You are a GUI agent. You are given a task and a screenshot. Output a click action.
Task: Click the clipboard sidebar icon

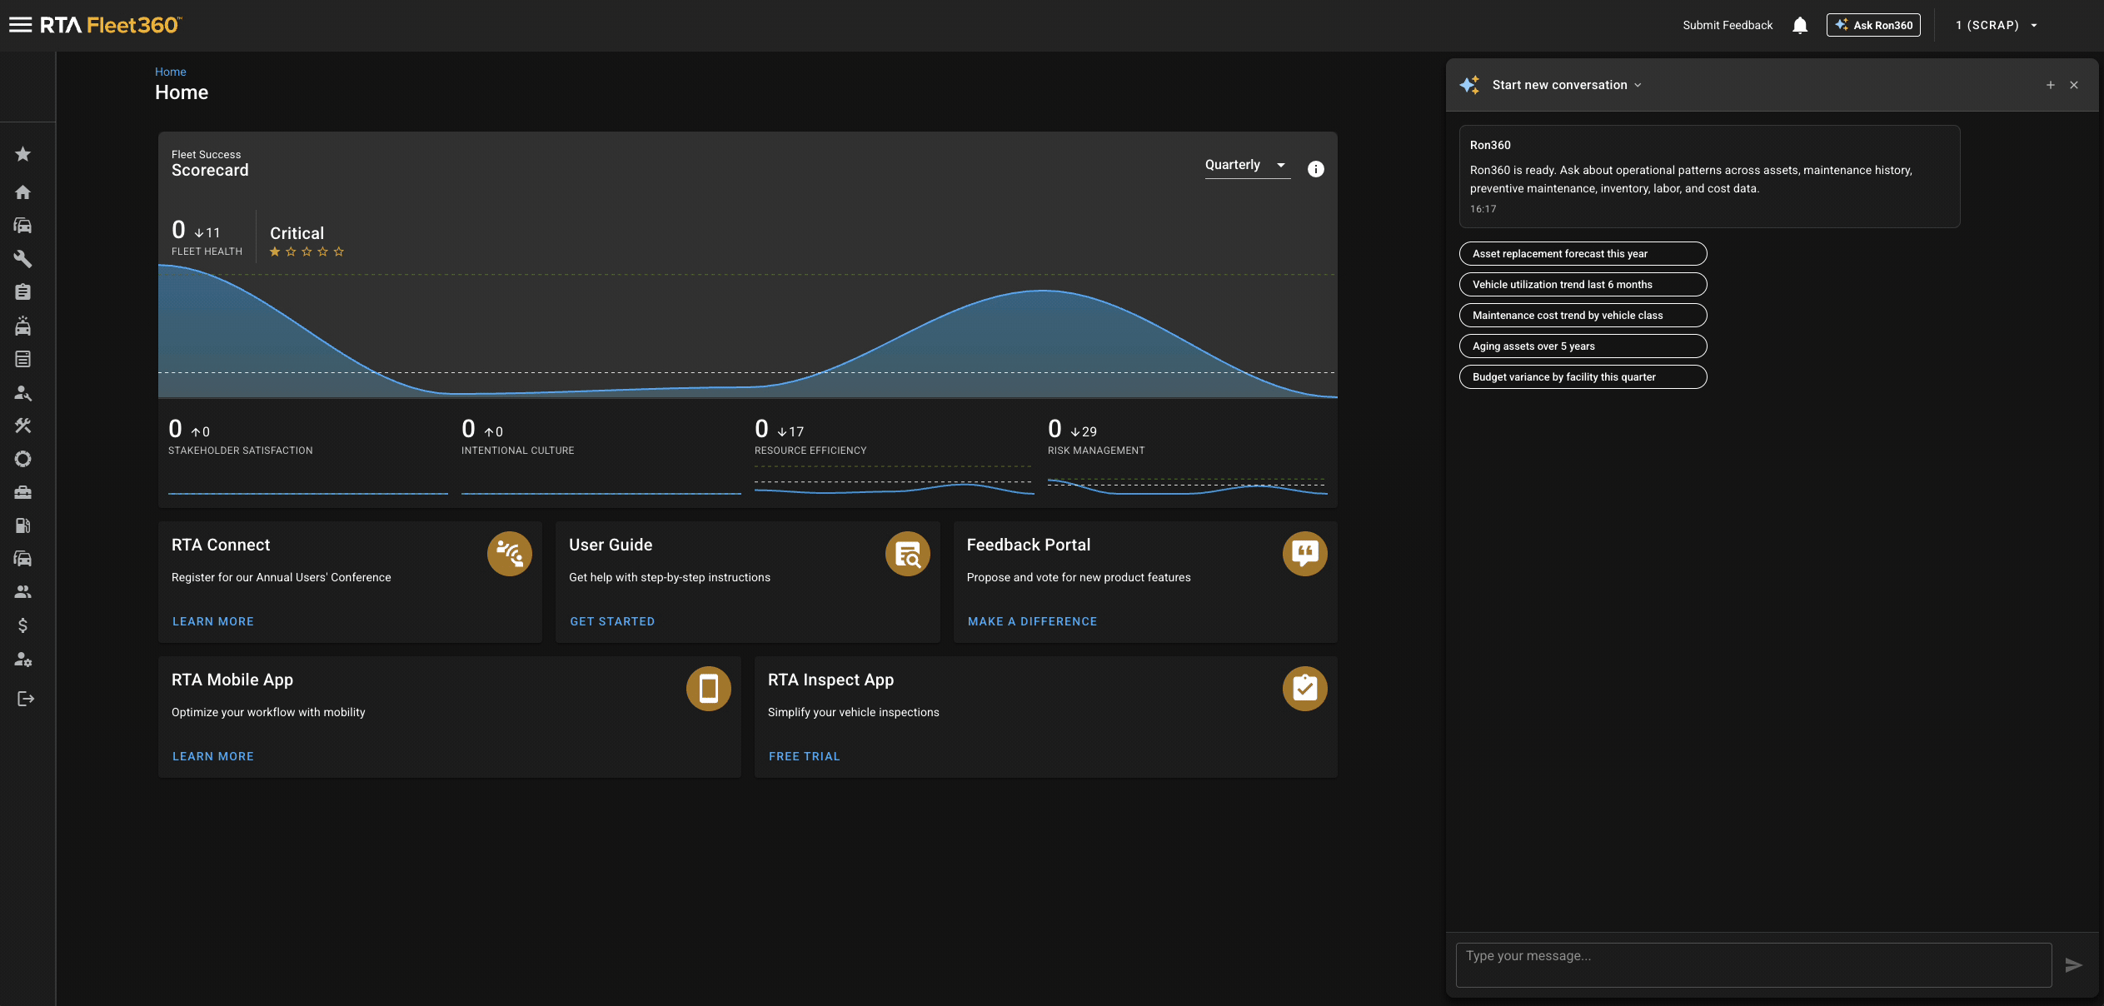(x=23, y=292)
